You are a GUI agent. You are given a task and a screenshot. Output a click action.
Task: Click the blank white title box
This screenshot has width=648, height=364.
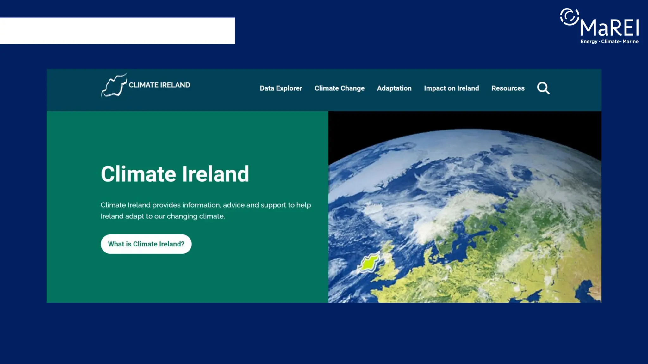click(x=117, y=31)
